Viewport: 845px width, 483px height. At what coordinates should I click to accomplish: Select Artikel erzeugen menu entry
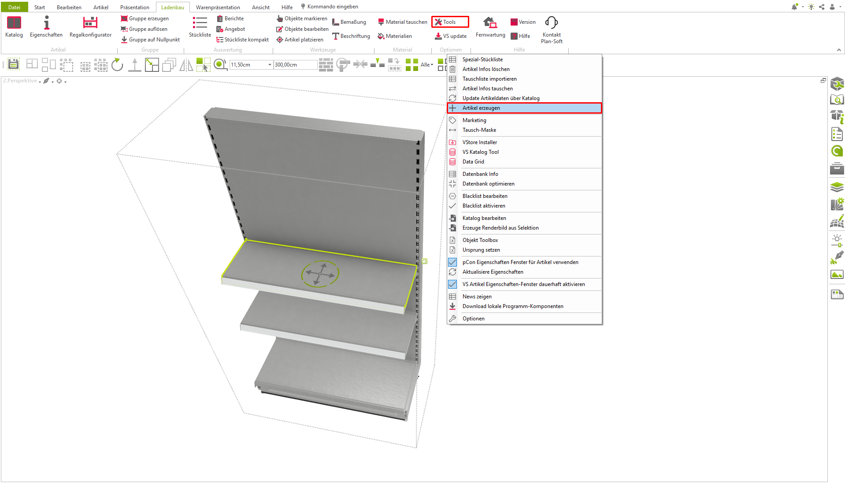(481, 108)
